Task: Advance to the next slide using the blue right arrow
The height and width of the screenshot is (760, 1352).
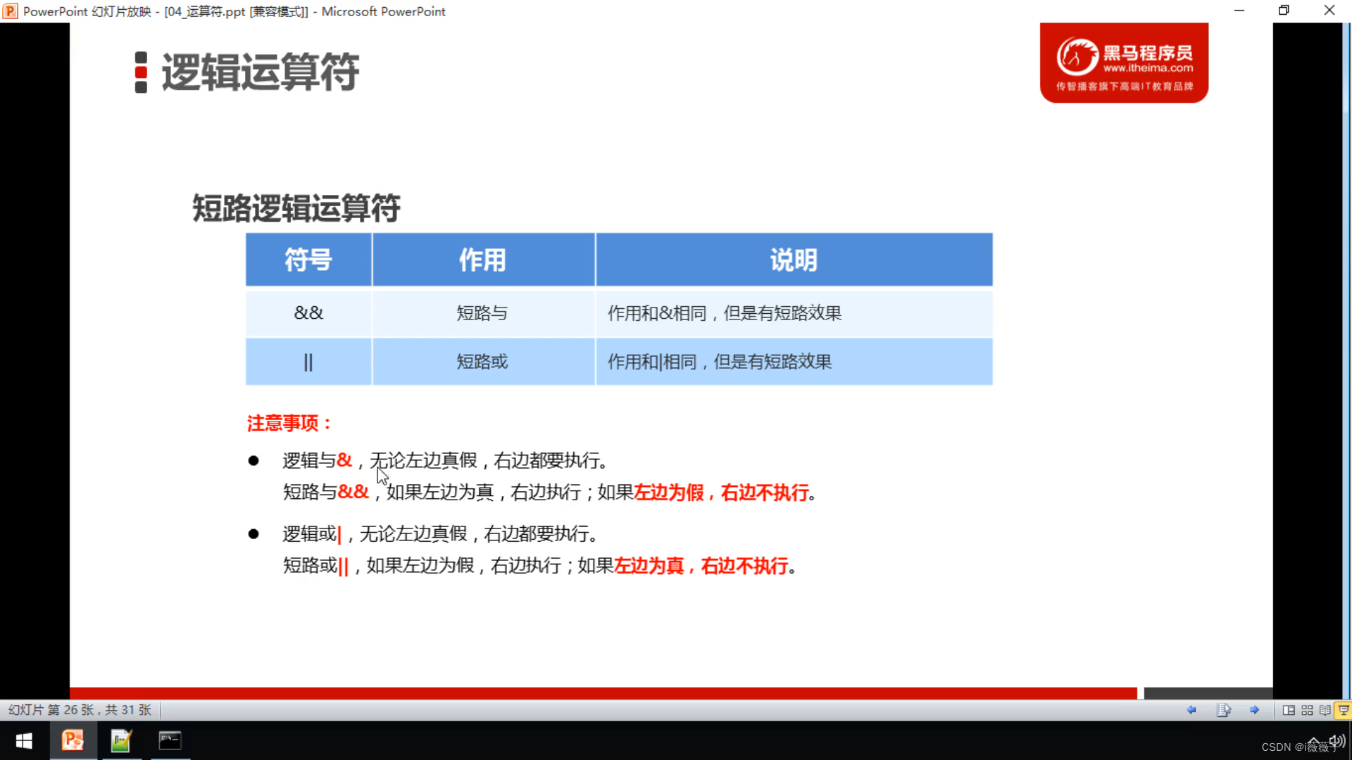Action: click(1254, 710)
